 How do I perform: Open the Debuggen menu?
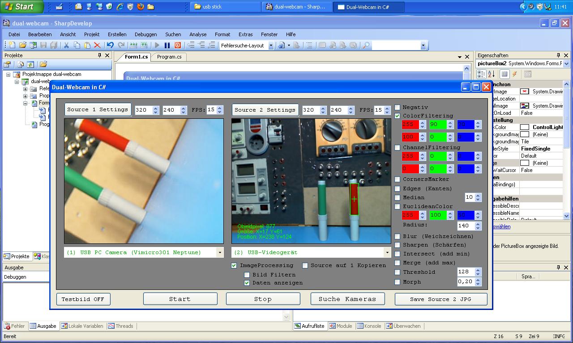(145, 34)
